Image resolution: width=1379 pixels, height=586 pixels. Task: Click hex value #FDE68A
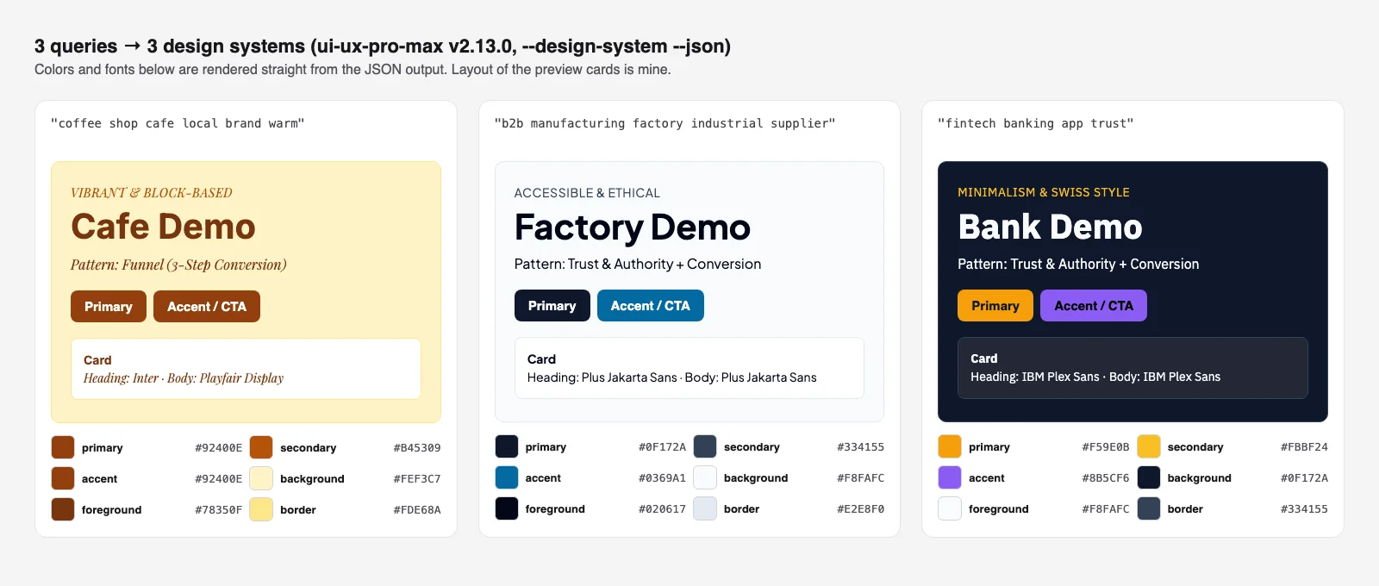pyautogui.click(x=417, y=510)
